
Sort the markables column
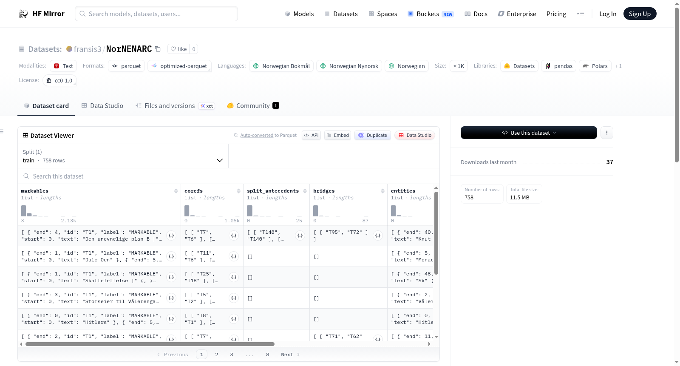coord(176,191)
